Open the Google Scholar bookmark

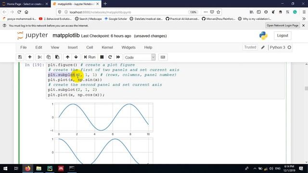pyautogui.click(x=115, y=19)
